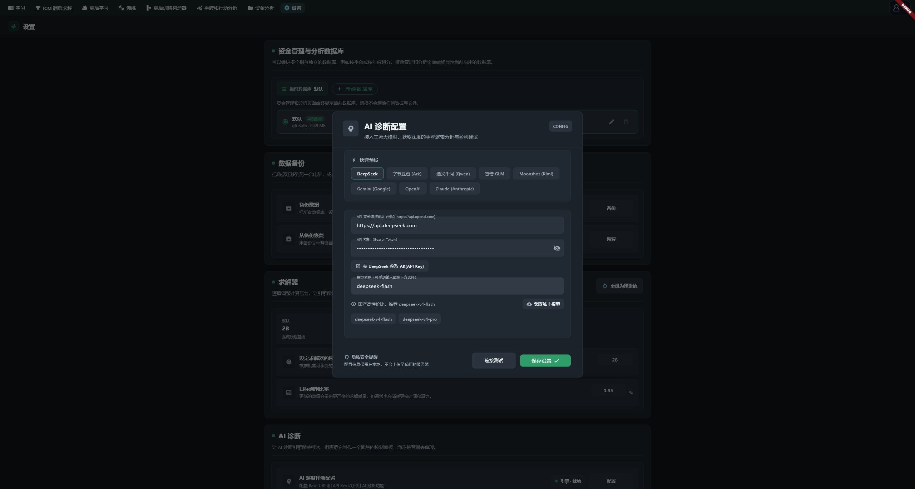Viewport: 915px width, 489px height.
Task: Click the 0.35 target exploitability field
Action: [608, 391]
